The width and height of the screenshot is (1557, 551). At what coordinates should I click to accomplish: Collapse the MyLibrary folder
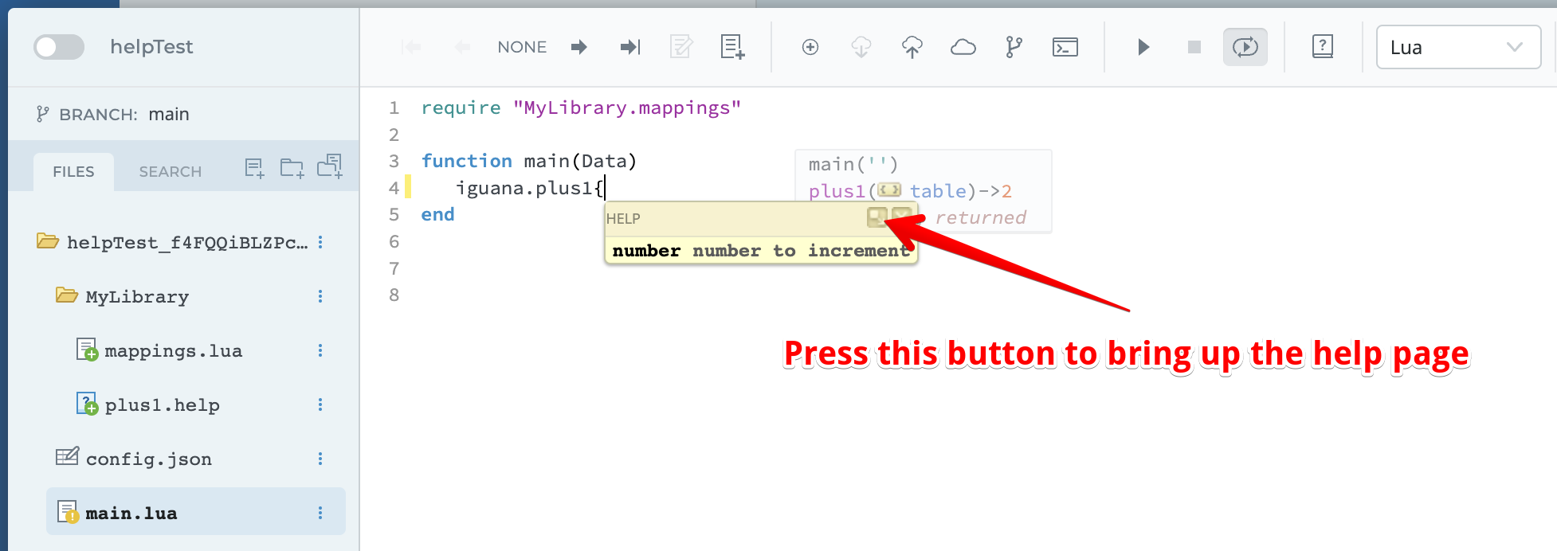tap(67, 296)
